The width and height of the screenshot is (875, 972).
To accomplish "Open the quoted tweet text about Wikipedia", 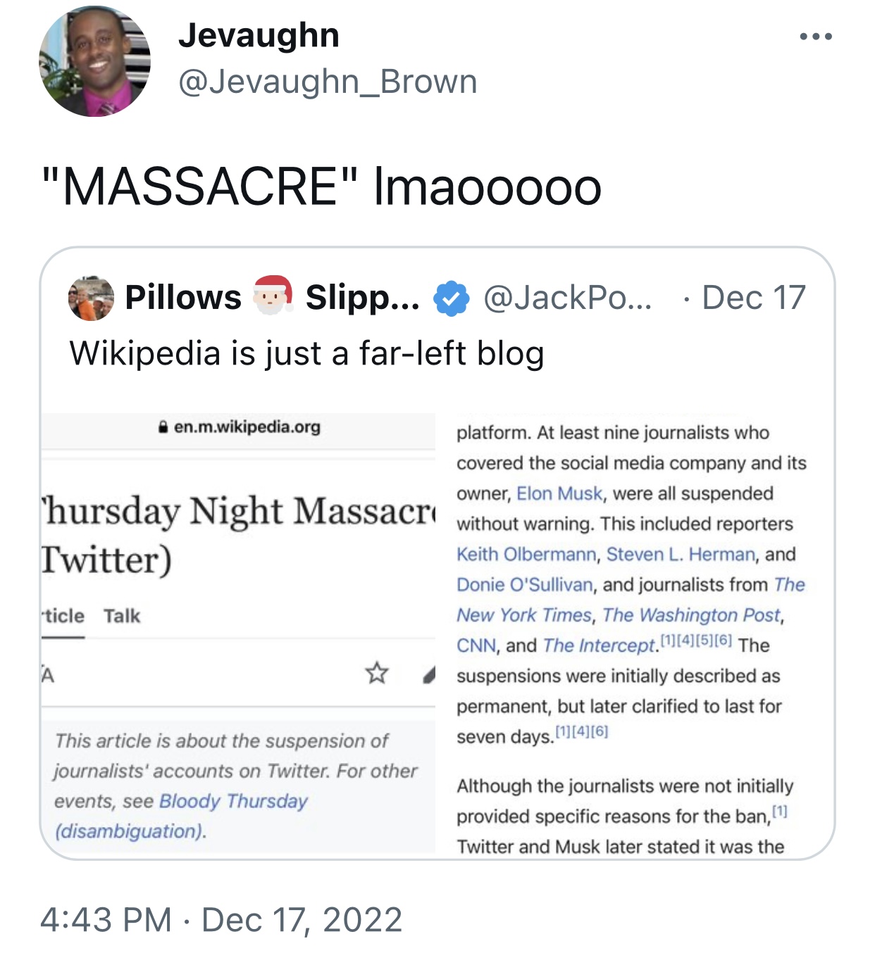I will pyautogui.click(x=306, y=353).
